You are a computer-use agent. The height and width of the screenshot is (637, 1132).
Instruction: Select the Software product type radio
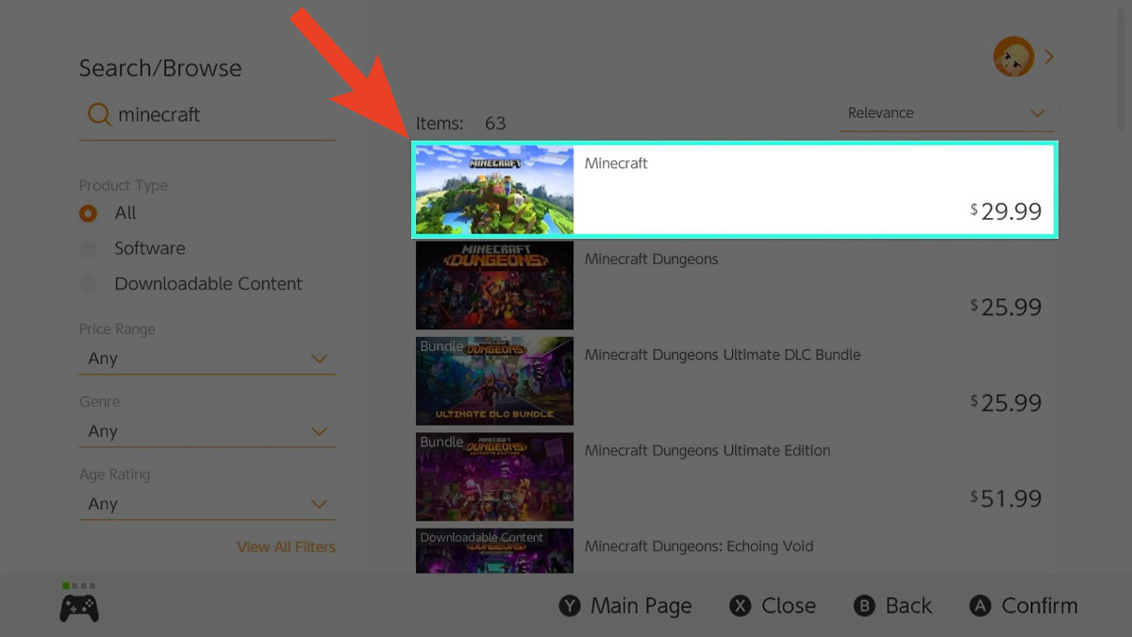[89, 249]
